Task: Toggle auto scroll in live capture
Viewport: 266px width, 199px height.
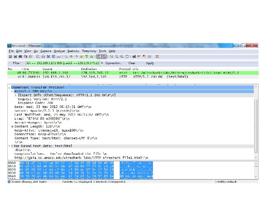Action: 104,56
